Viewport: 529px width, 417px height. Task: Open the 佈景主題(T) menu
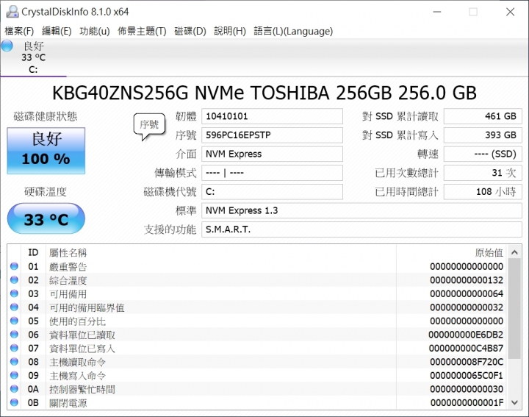point(142,31)
